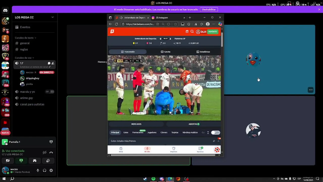Screen dimensions: 323x182
Task: Open Deportes in bottom navigation
Action: pyautogui.click(x=174, y=150)
